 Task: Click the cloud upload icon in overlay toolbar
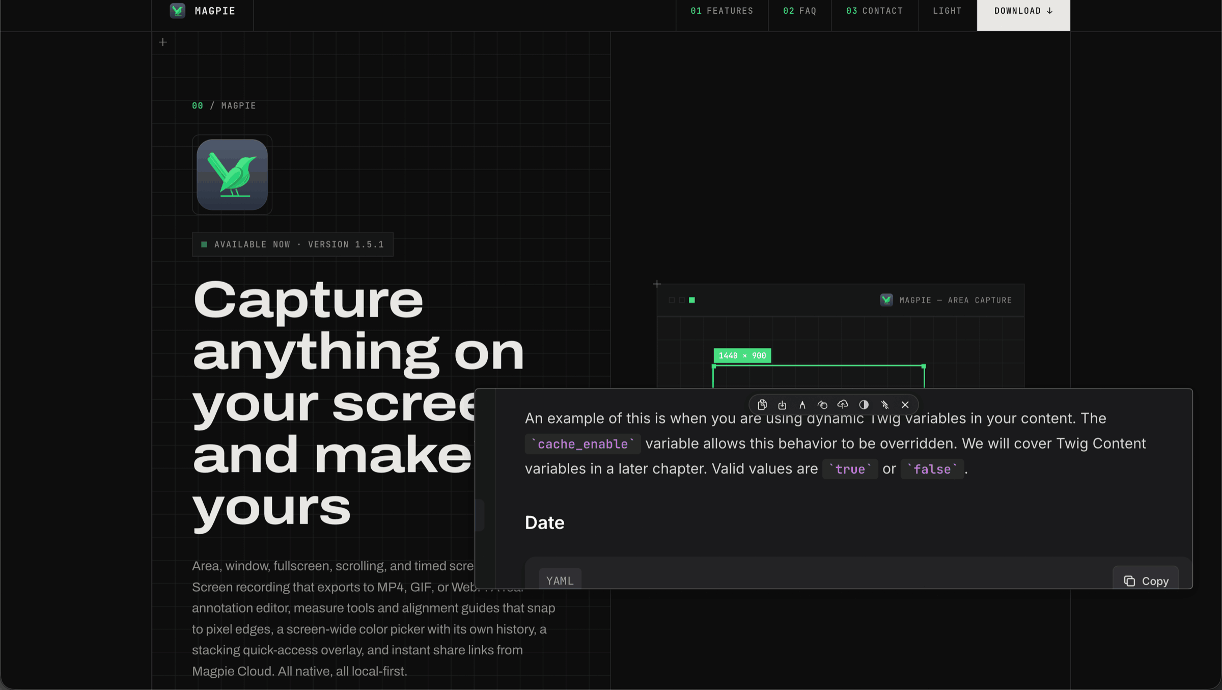click(843, 405)
